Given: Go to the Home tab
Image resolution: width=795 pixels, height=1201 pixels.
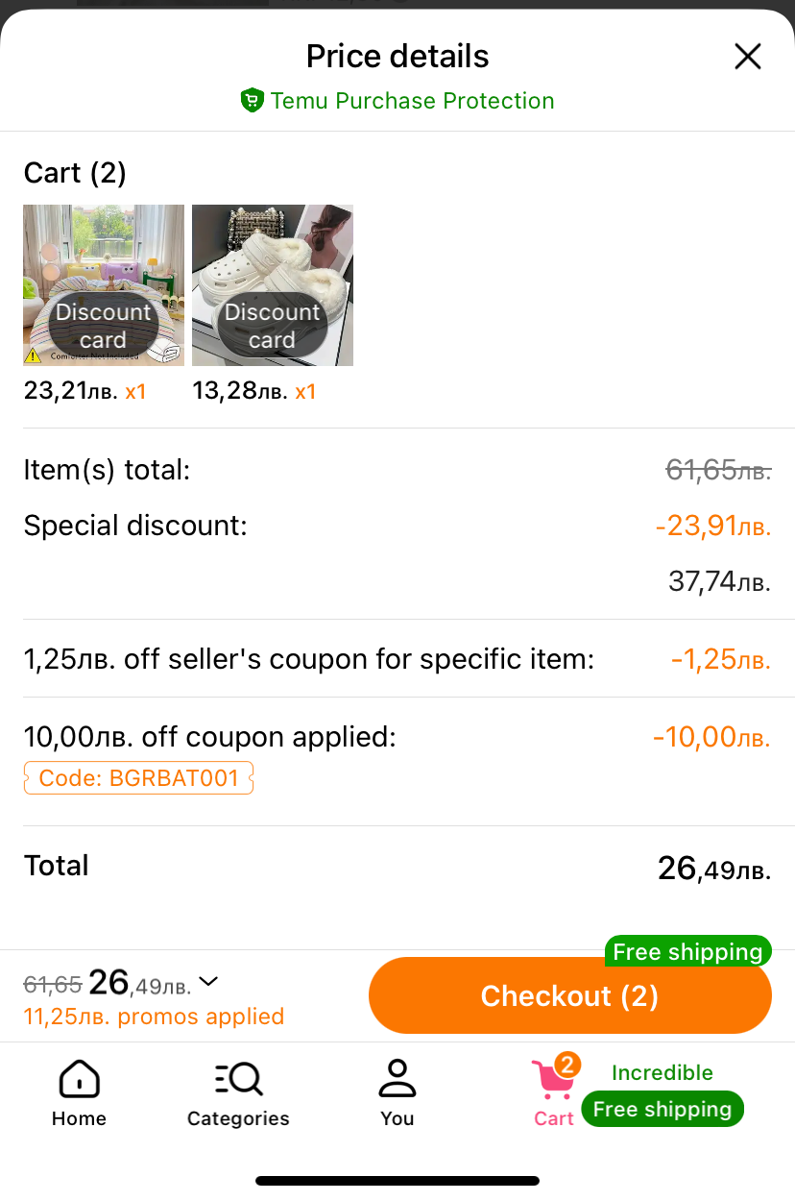Looking at the screenshot, I should (79, 1093).
